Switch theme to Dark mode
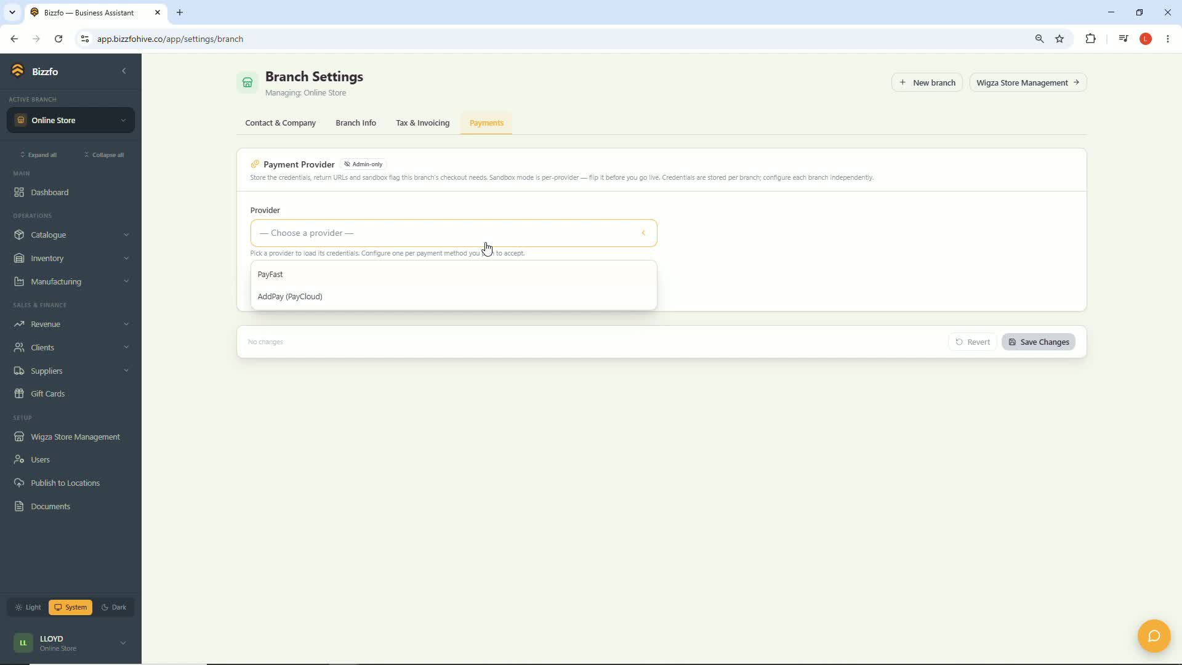1182x665 pixels. tap(114, 607)
